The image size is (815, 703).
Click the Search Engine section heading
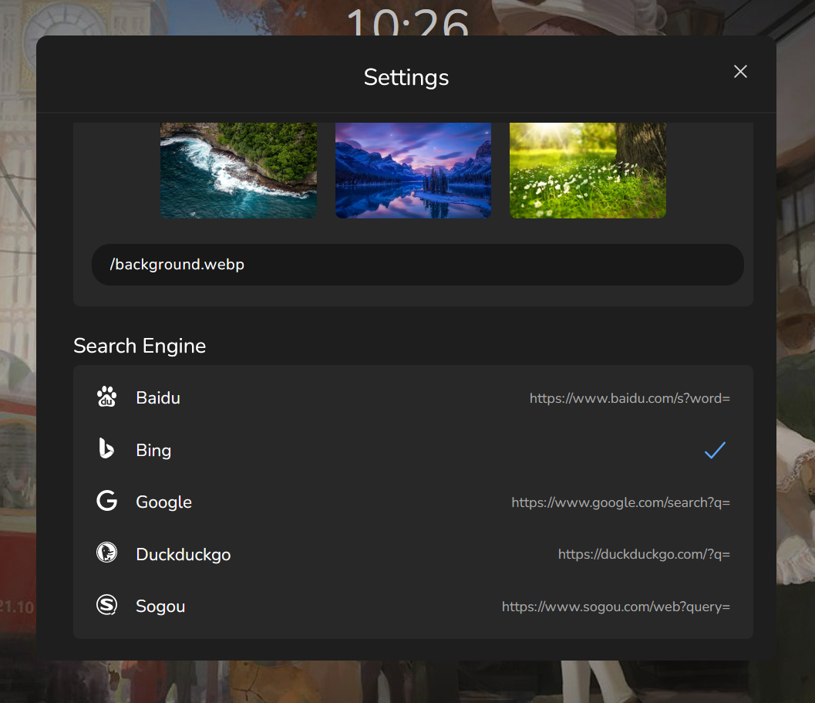pos(140,346)
